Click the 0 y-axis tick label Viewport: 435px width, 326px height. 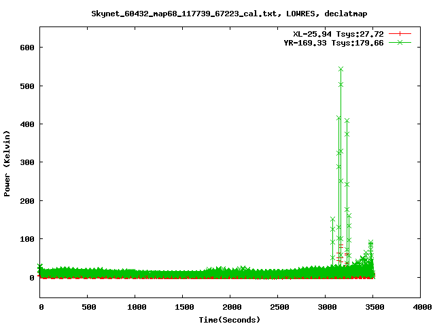(32, 278)
